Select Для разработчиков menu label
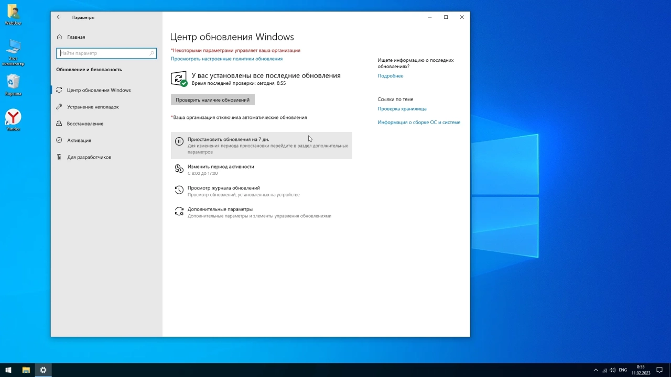Image resolution: width=671 pixels, height=377 pixels. click(x=89, y=157)
